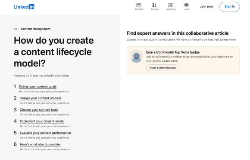
Task: Jump to Define your content goals
Action: [x=38, y=87]
